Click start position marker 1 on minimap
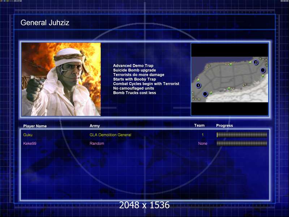 (x=198, y=85)
